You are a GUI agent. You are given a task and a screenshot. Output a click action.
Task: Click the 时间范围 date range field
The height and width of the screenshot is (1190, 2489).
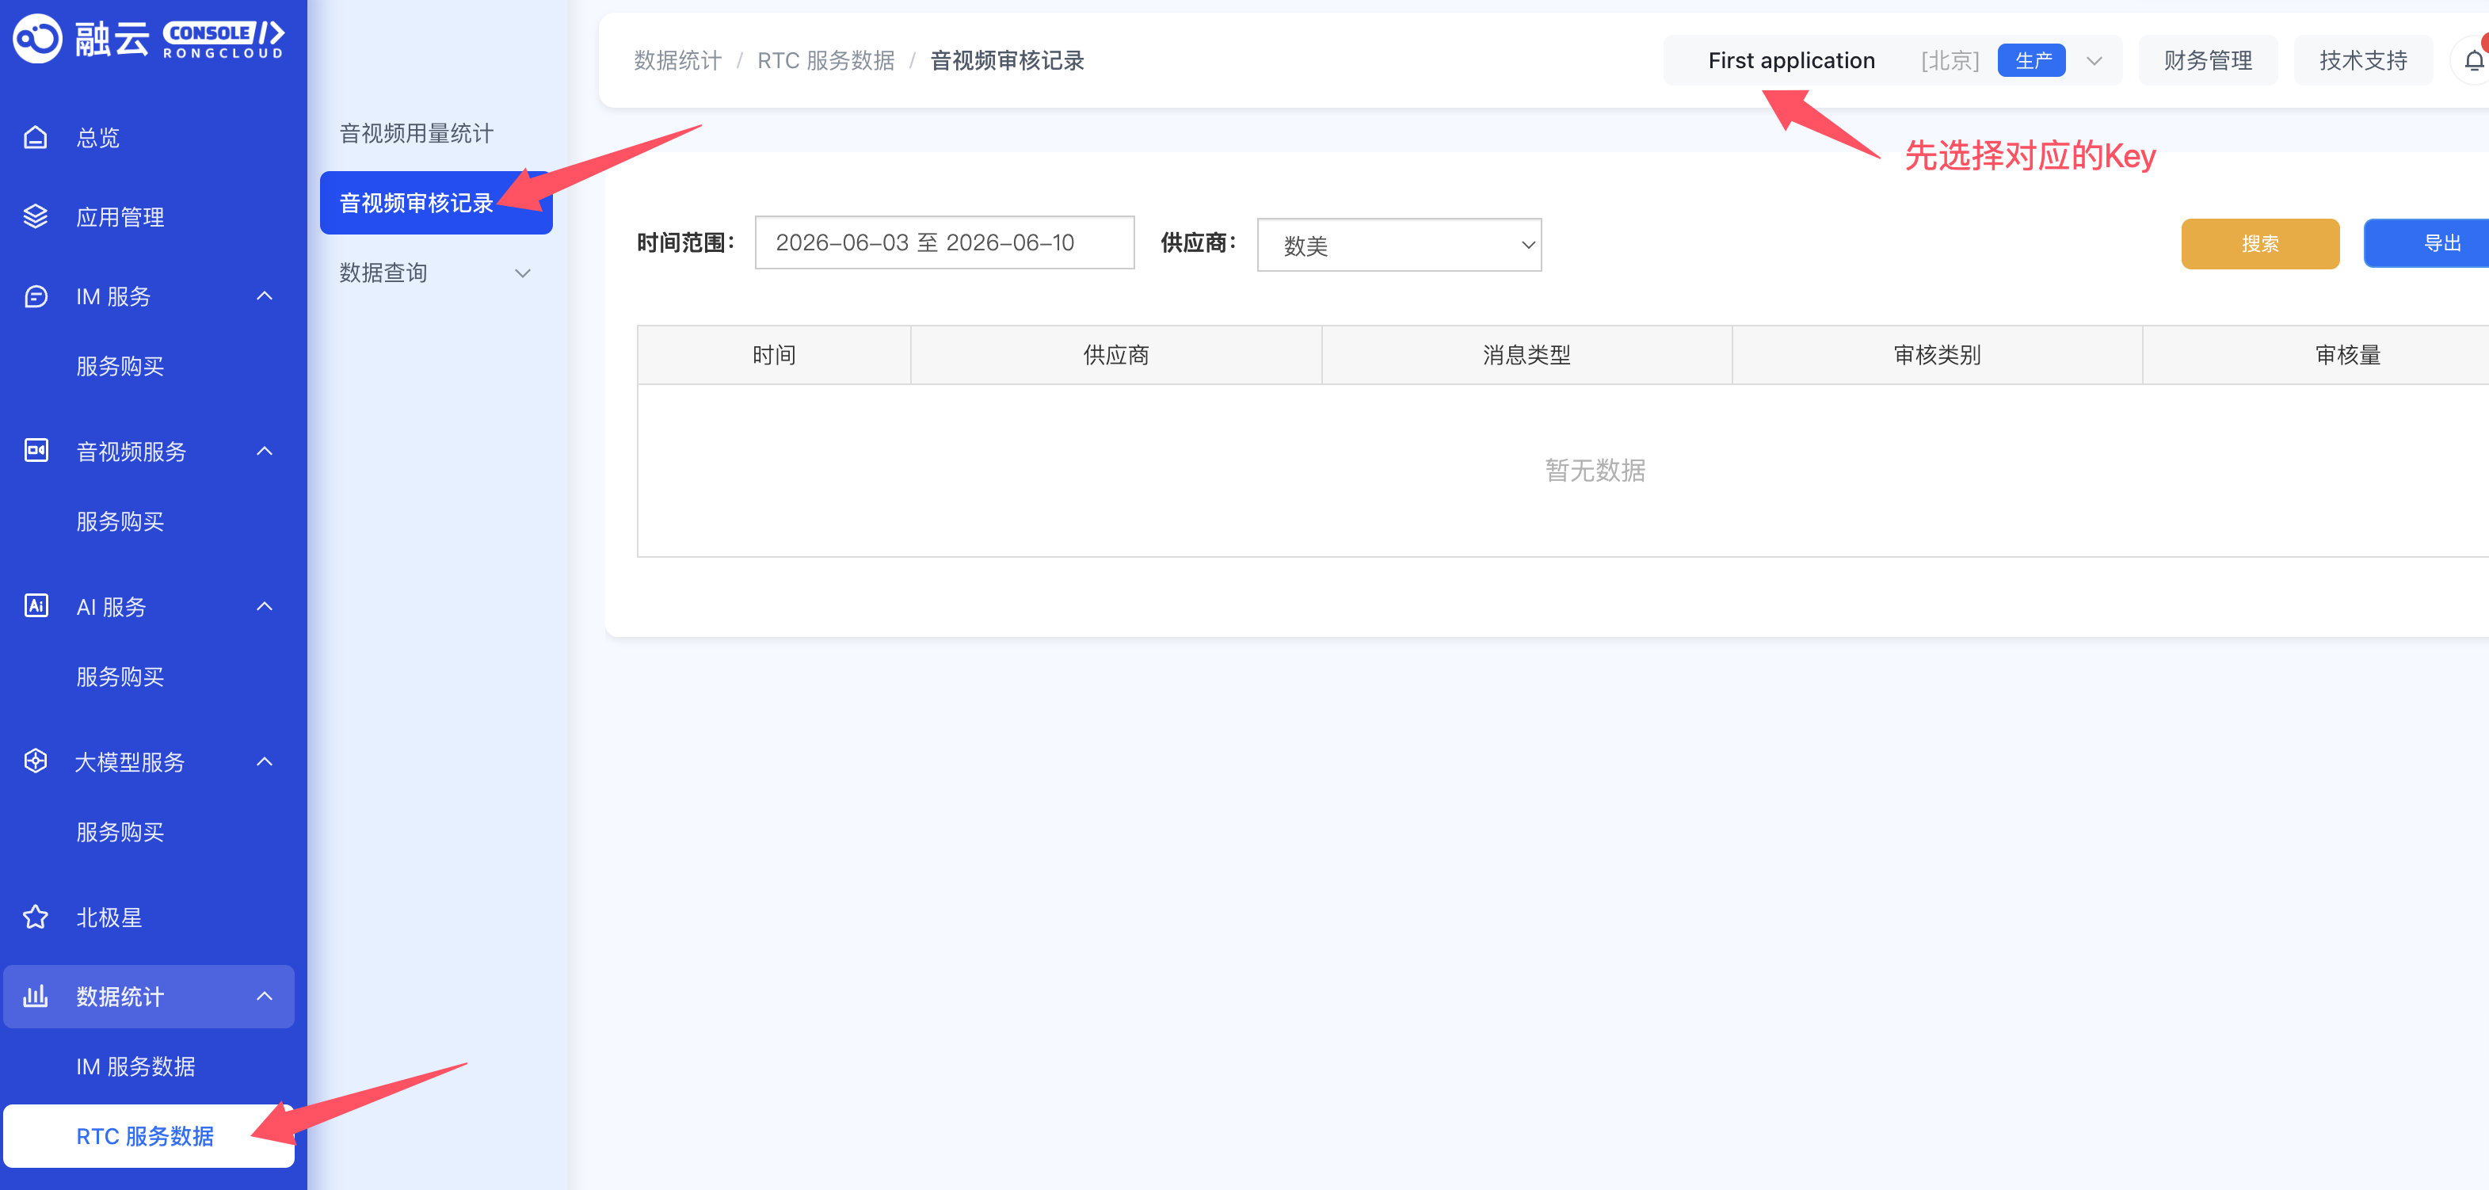pyautogui.click(x=944, y=242)
